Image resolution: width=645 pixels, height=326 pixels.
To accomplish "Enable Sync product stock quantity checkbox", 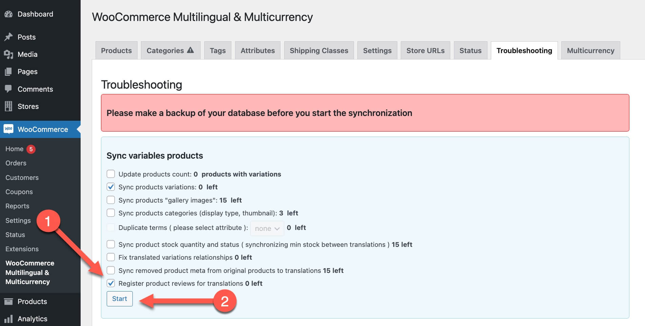I will coord(111,244).
